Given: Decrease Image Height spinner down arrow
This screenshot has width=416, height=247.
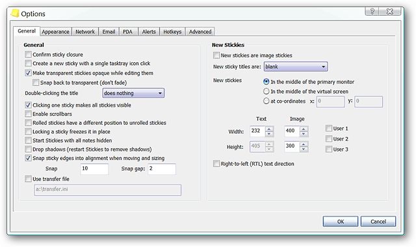Looking at the screenshot, I should click(304, 149).
